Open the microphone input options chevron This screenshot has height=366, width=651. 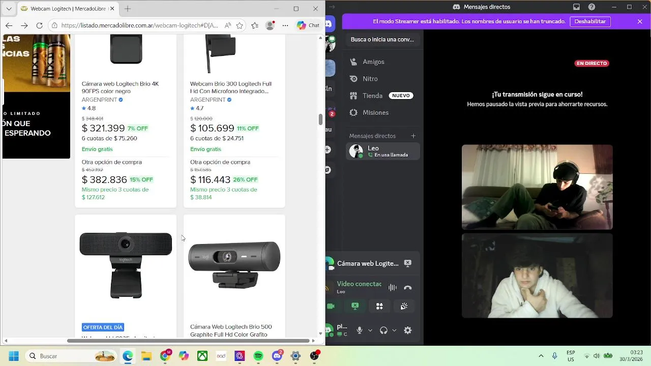tap(370, 330)
